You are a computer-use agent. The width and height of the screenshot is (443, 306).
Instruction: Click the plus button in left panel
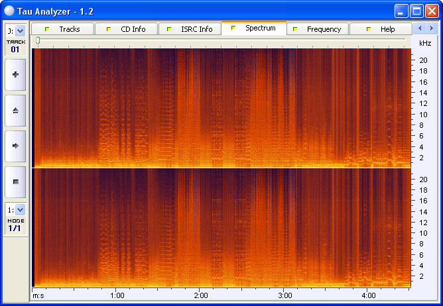(15, 75)
